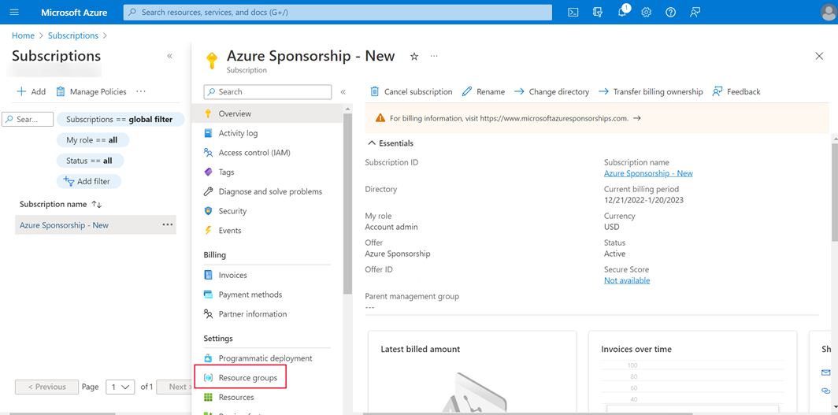
Task: Open the Azure portal hamburger menu
Action: coord(14,13)
